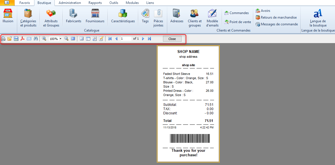Toggle full screen preview mode
This screenshot has width=335, height=165.
click(73, 39)
